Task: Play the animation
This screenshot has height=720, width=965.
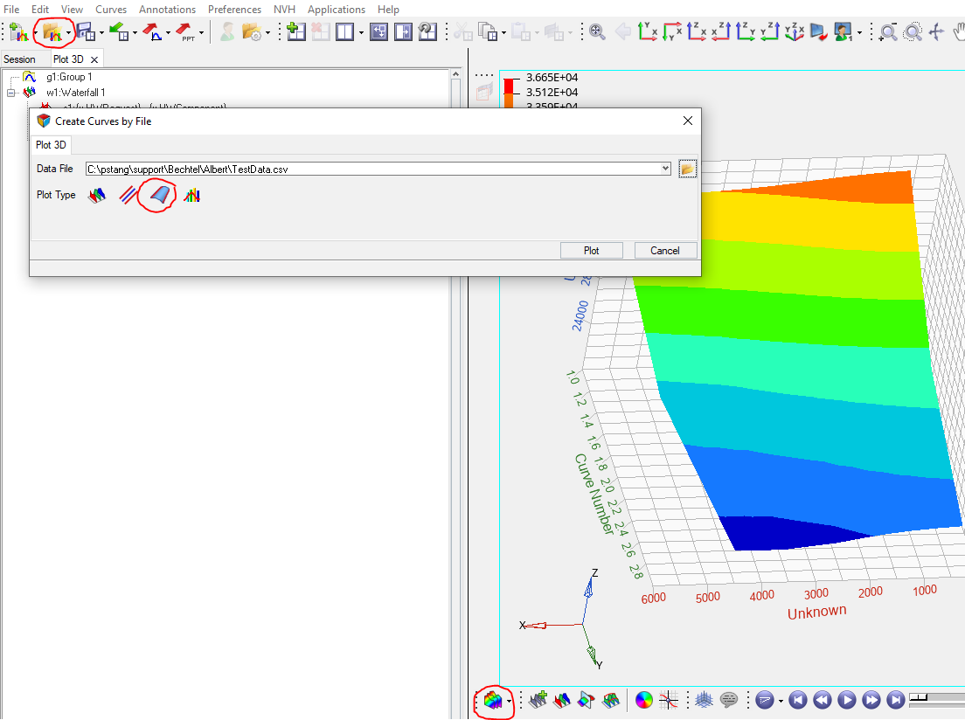Action: coord(847,700)
